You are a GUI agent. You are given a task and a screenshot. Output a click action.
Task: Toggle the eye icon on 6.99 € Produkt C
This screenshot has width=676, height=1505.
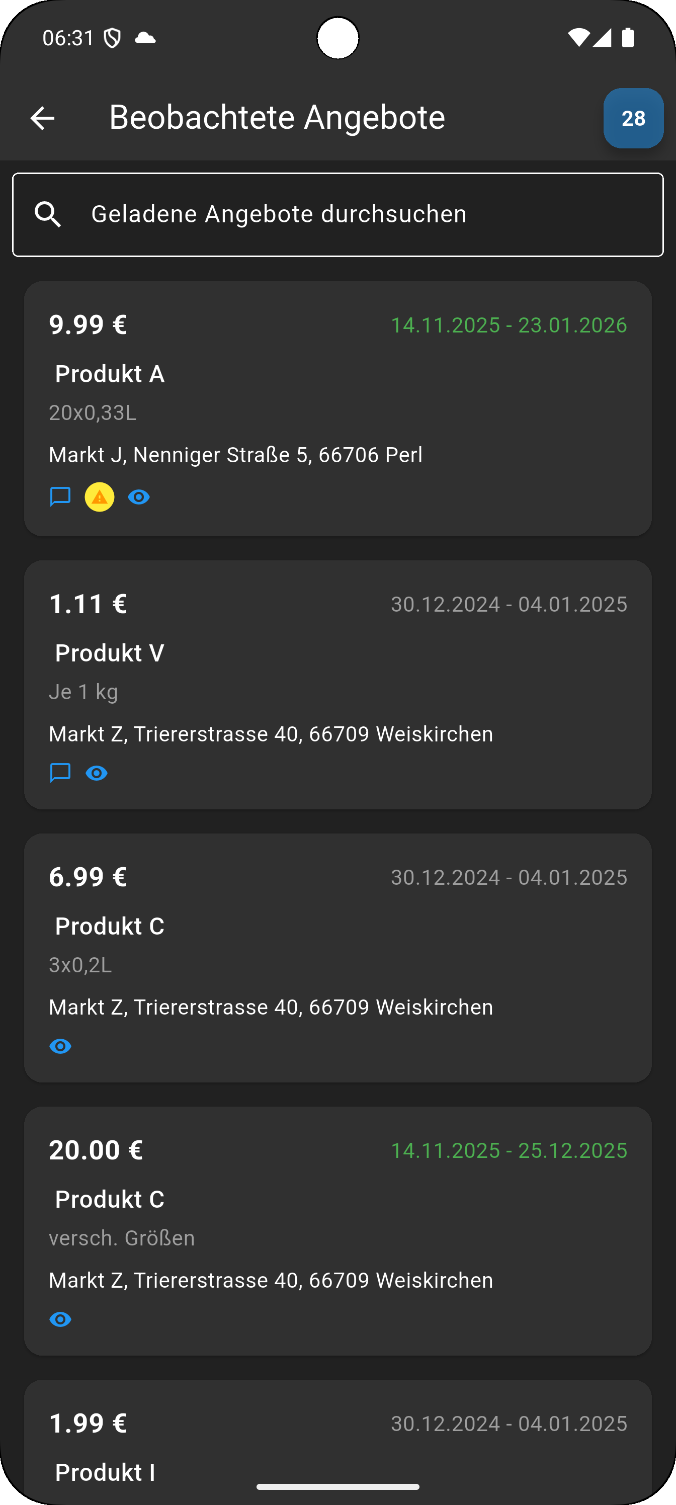coord(60,1046)
